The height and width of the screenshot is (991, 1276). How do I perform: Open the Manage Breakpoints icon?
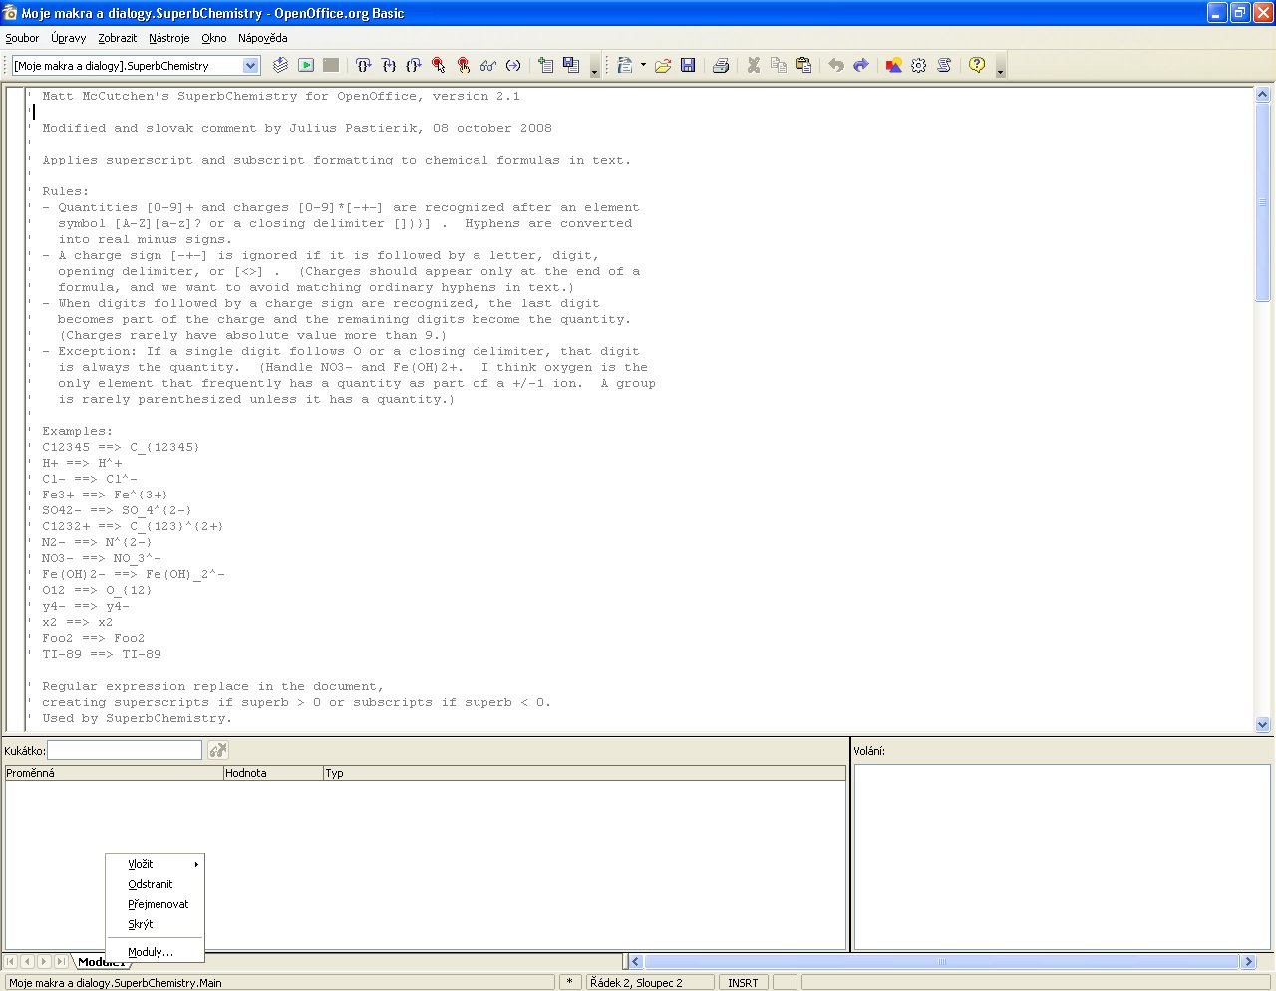point(463,65)
